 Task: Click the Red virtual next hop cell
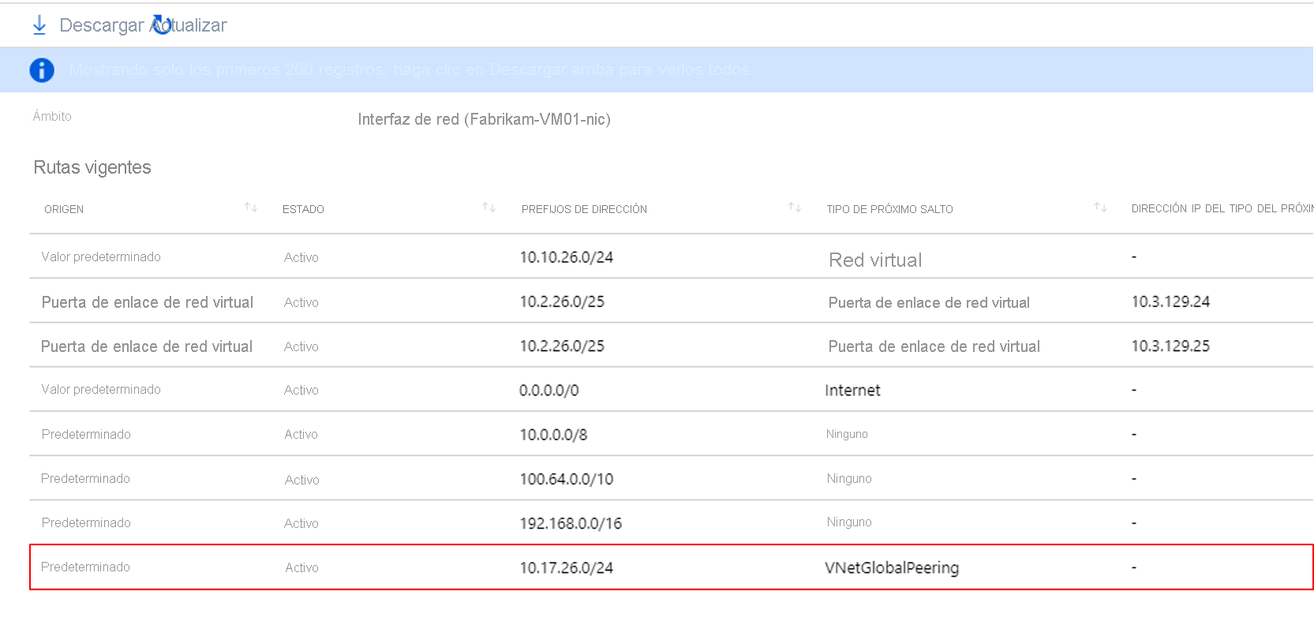[875, 260]
